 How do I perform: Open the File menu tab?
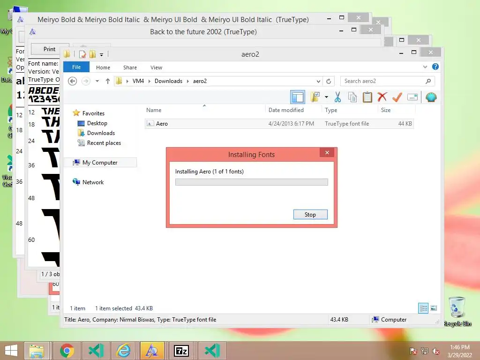(76, 67)
